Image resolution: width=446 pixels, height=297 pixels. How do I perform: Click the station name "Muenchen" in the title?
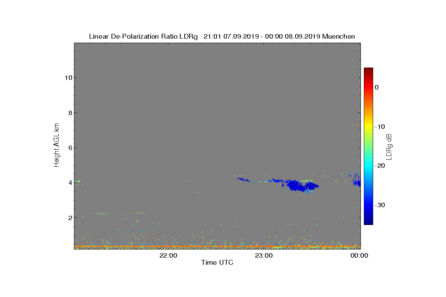[339, 36]
